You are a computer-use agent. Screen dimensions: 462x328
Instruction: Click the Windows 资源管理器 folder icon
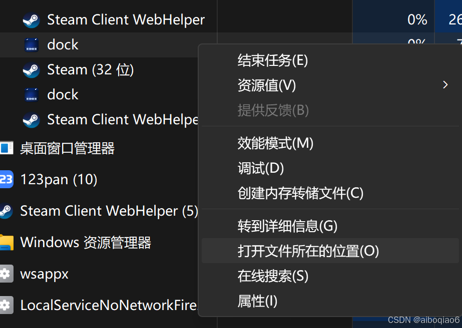coord(7,243)
